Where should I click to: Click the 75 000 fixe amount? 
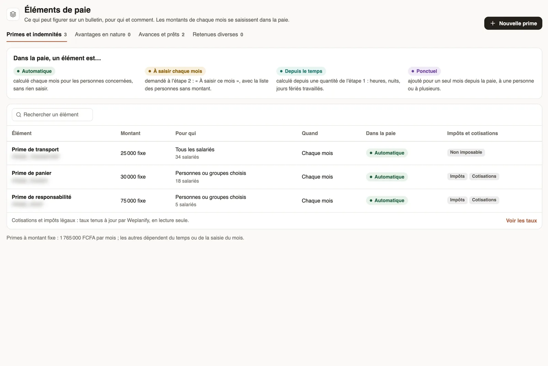coord(133,201)
